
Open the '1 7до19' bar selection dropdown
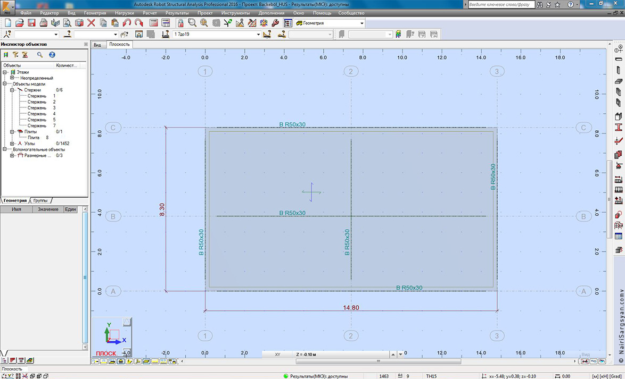258,35
